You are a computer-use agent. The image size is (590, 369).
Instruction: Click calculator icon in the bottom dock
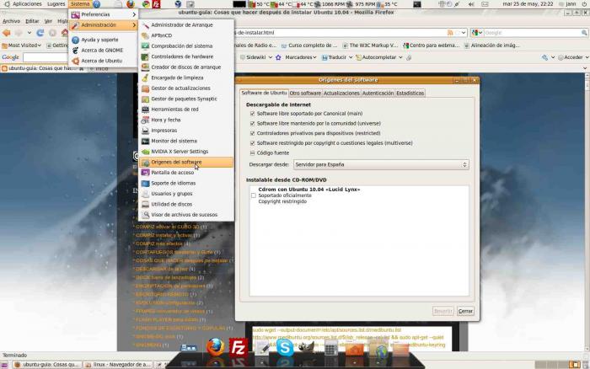pos(330,348)
